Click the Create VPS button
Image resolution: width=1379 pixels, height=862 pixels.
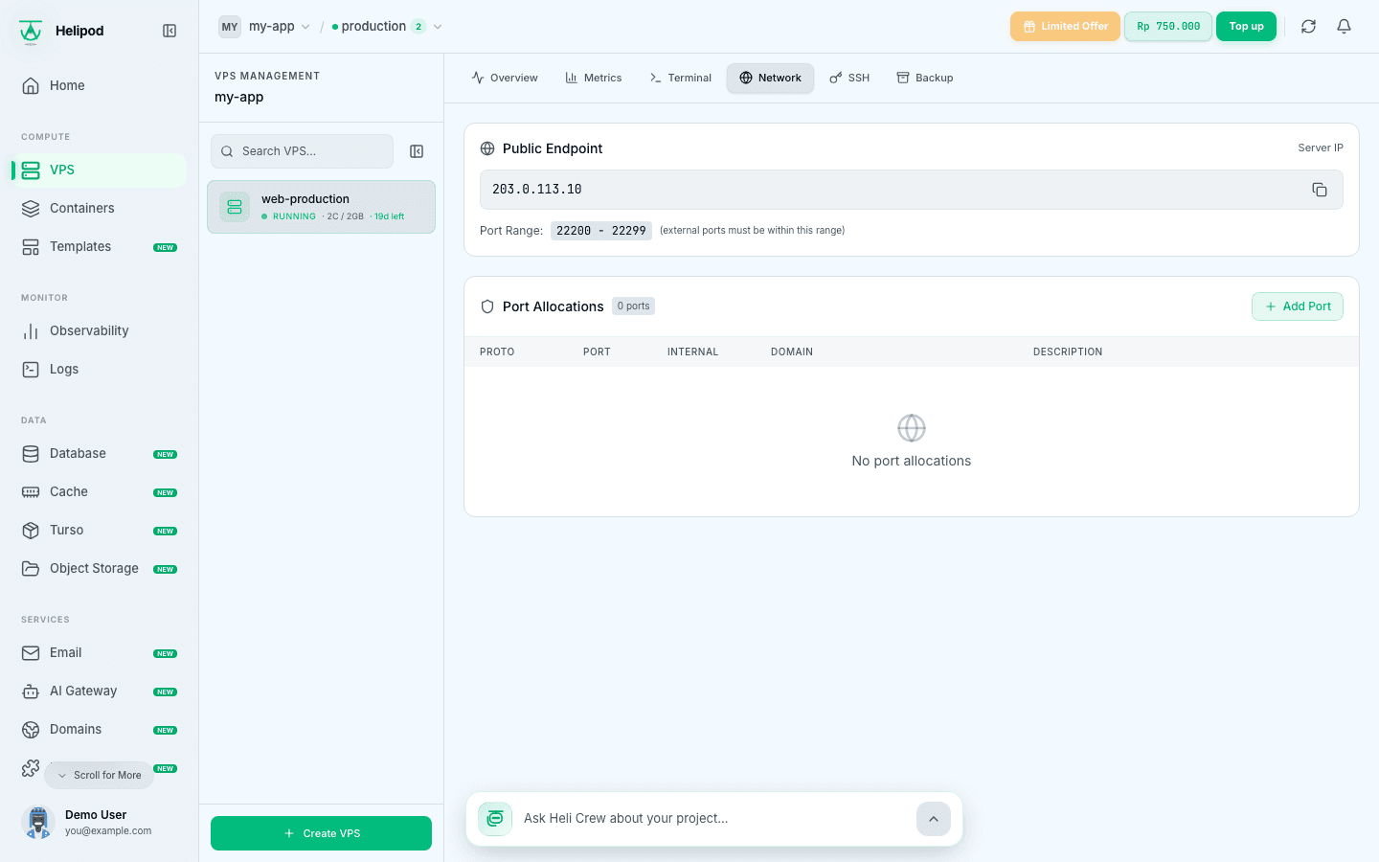tap(321, 833)
